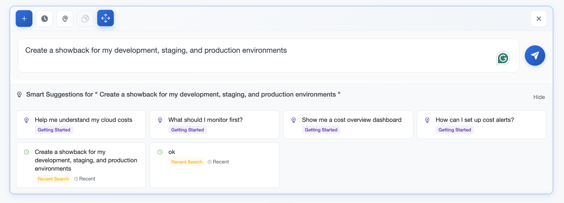Click the blue plus new chat button
Screen dimensions: 564x203
point(24,19)
